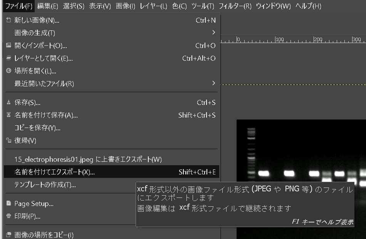Click the layer icon beside レイヤーとして開く
Image resolution: width=366 pixels, height=239 pixels.
click(8, 58)
